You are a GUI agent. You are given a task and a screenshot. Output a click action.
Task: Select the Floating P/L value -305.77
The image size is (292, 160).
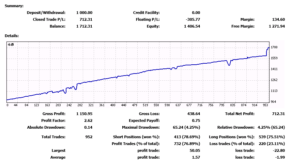tap(193, 19)
